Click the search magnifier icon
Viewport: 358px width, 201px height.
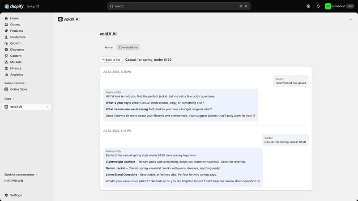[x=111, y=6]
